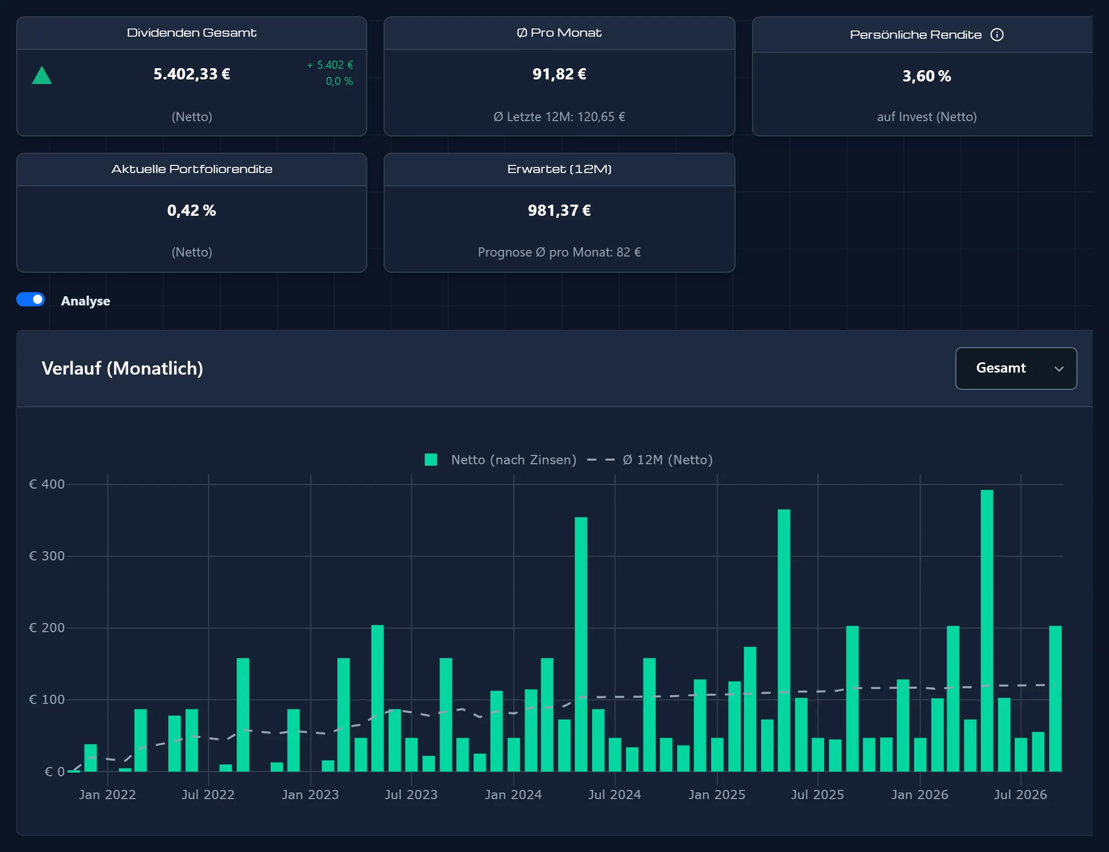Click the Dividenden Gesamt card title

(x=192, y=33)
